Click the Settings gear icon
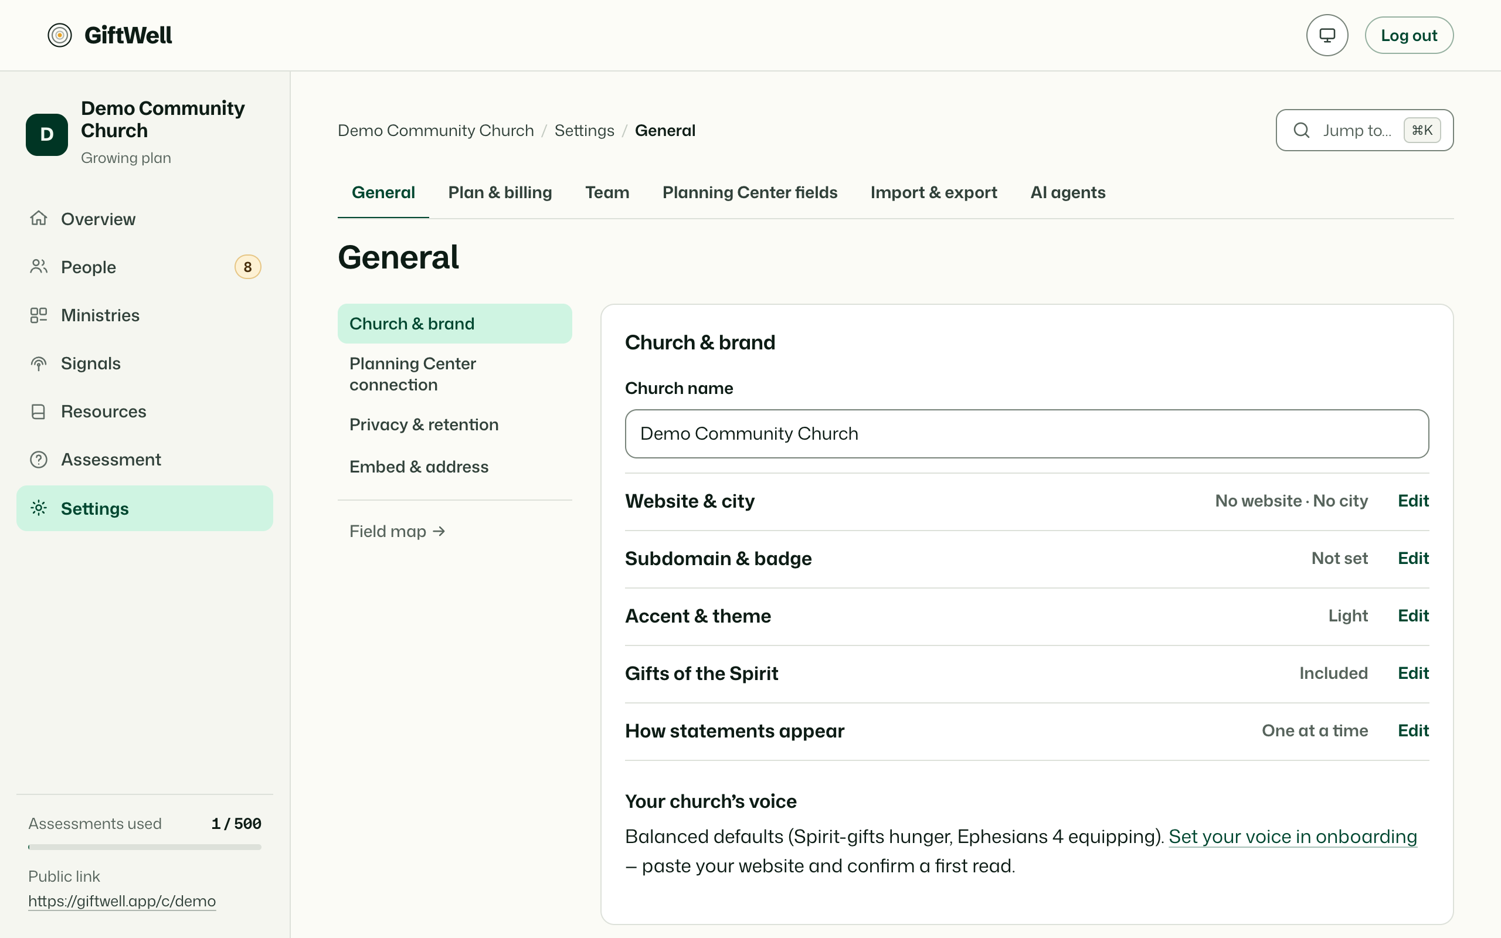Viewport: 1501px width, 938px height. 39,508
